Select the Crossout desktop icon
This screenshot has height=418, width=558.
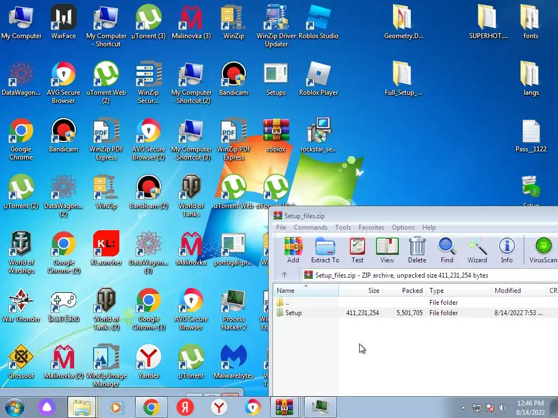point(21,361)
